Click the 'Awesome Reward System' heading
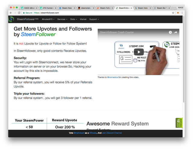This screenshot has height=149, width=193. tap(118, 124)
